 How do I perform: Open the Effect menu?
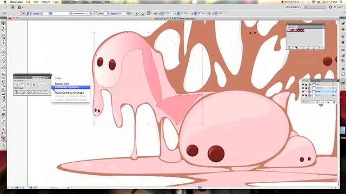[x=76, y=2]
